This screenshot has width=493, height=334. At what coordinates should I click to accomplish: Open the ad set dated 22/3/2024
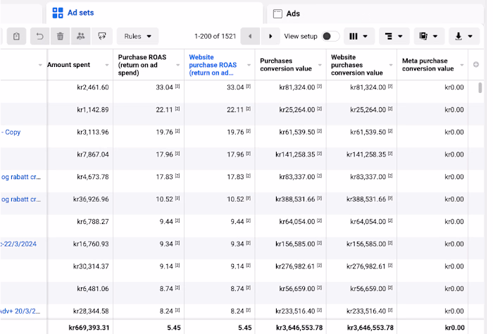(x=20, y=244)
